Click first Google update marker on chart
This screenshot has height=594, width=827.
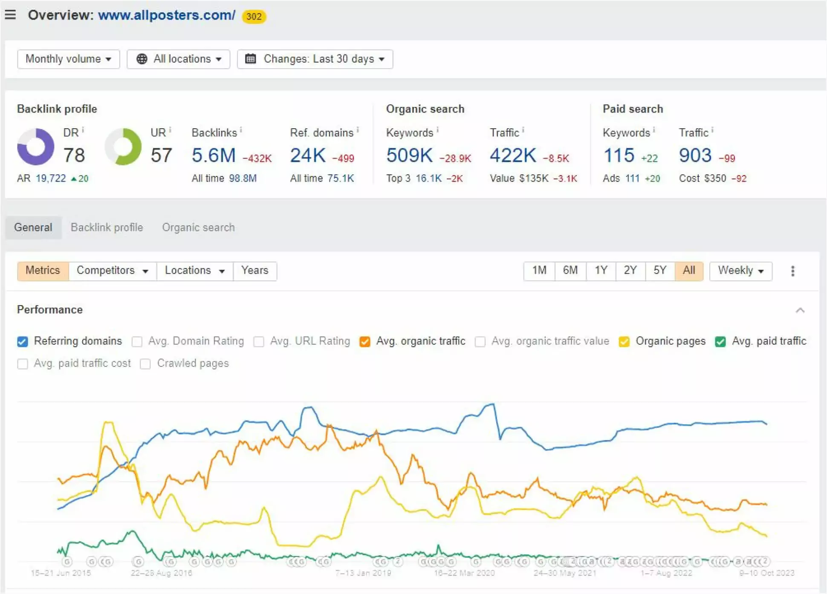point(67,561)
